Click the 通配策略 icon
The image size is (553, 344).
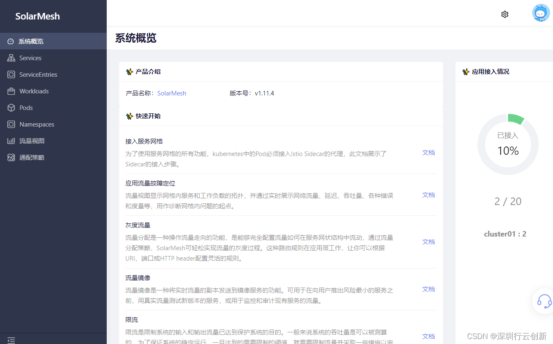(x=11, y=157)
